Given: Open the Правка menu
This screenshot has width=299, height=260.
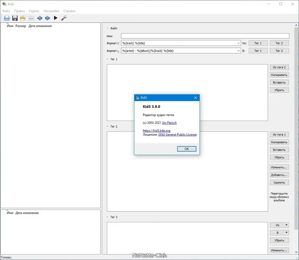Looking at the screenshot, I should pos(19,11).
